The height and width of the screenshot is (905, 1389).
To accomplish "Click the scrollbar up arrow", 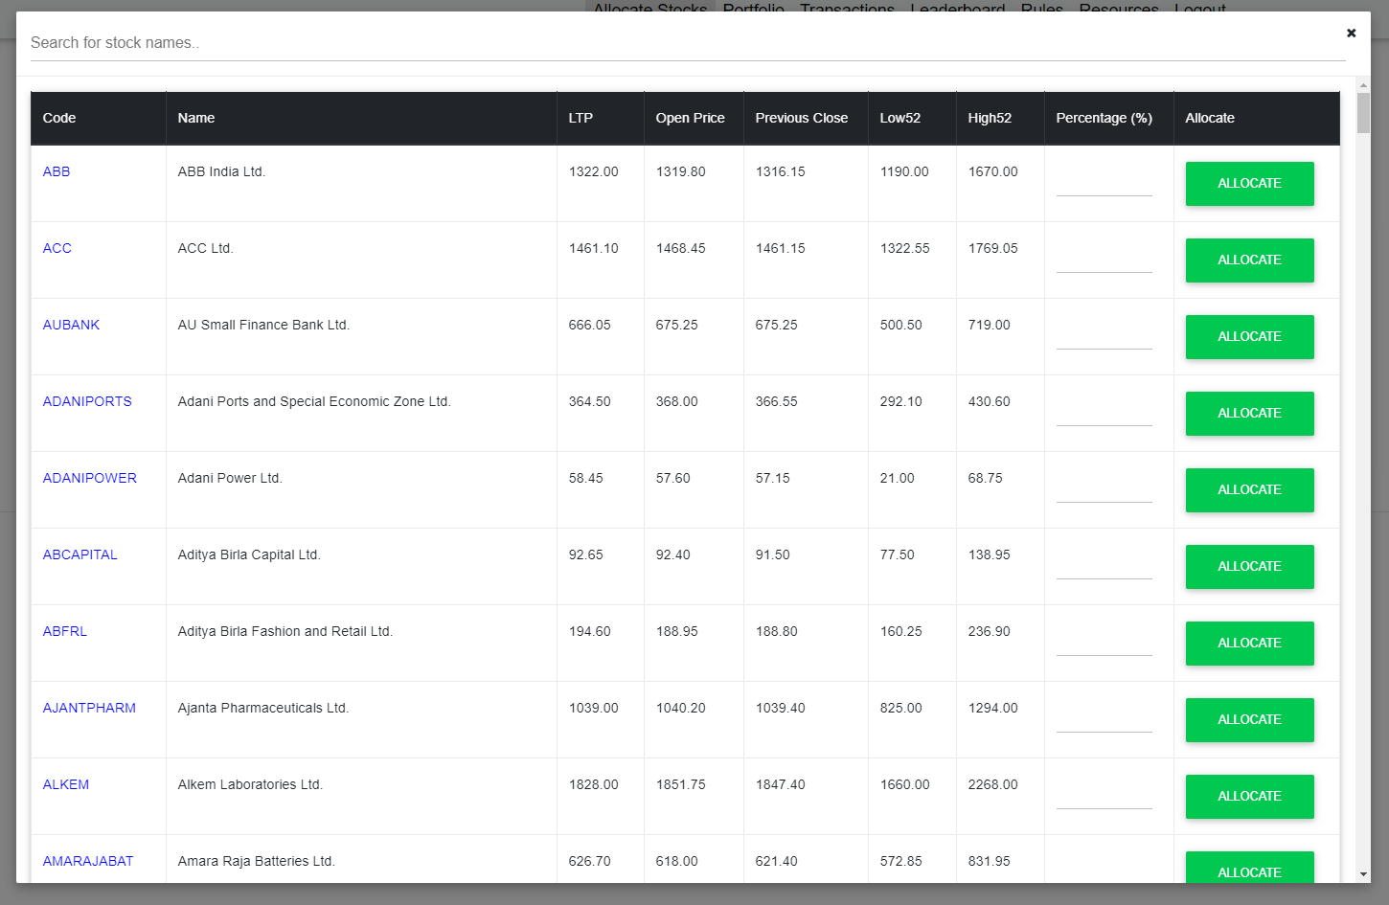I will point(1363,85).
